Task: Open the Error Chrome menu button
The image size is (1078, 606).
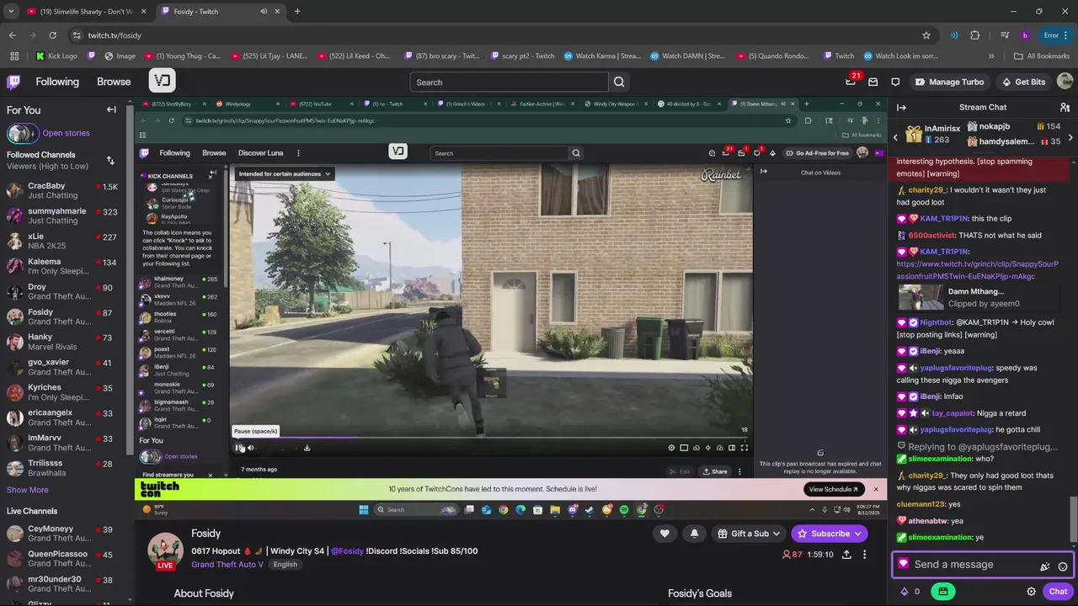Action: tap(1056, 35)
